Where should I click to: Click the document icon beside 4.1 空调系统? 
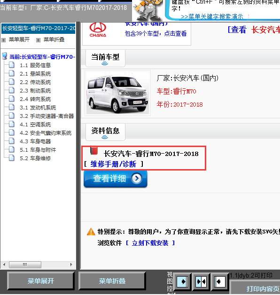[12, 124]
